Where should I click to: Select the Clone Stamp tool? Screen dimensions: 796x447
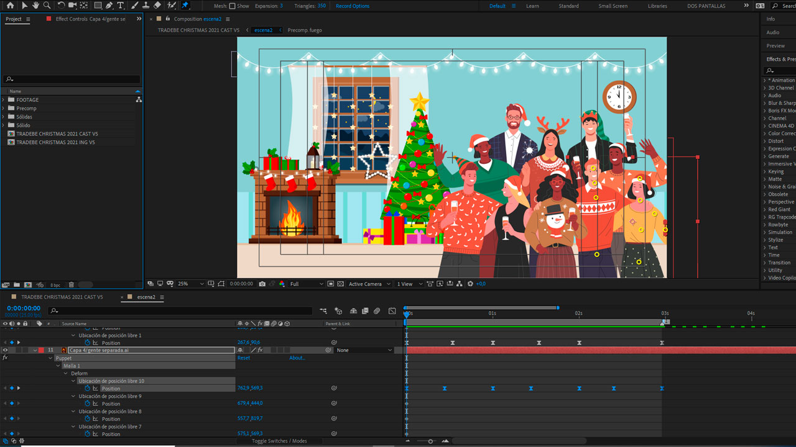pos(146,6)
